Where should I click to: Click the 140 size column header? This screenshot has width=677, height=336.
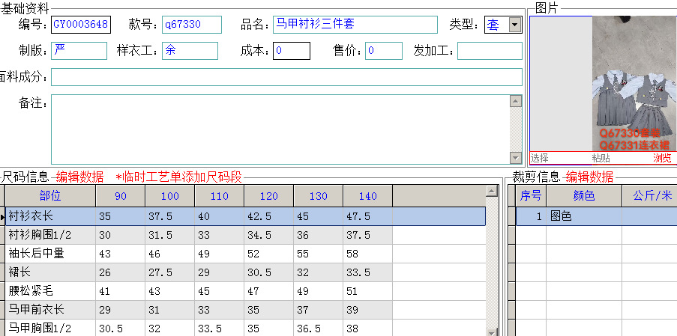tap(368, 196)
